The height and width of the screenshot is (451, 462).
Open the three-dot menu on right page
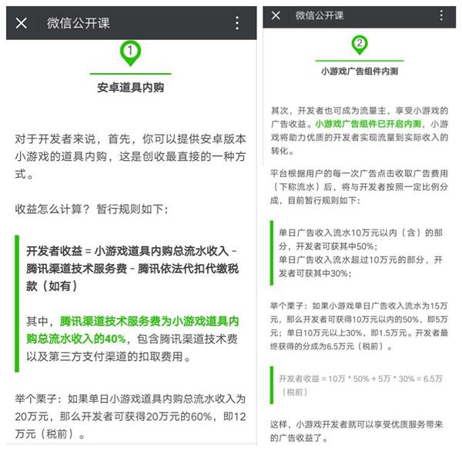[x=441, y=15]
